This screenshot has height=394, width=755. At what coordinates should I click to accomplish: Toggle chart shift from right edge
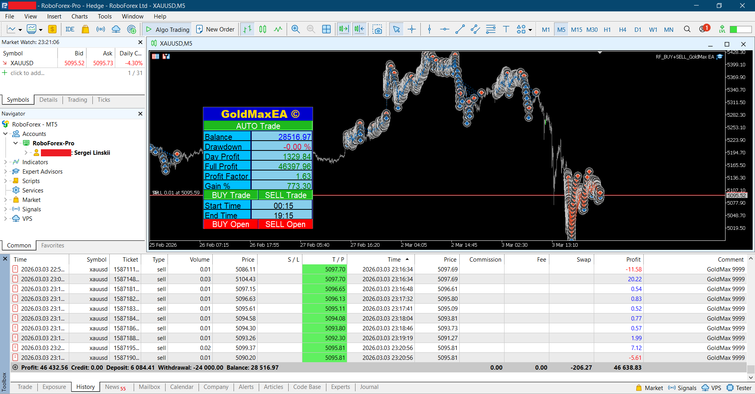click(359, 29)
